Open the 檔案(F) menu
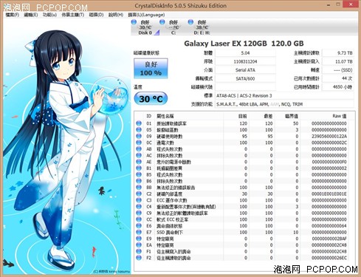Viewport: 361px width, 277px height. tap(13, 15)
